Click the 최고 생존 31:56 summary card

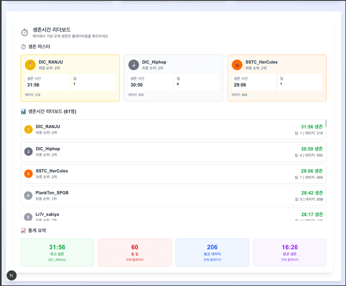click(57, 252)
